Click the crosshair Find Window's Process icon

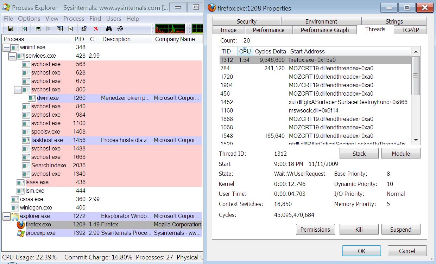coord(120,29)
